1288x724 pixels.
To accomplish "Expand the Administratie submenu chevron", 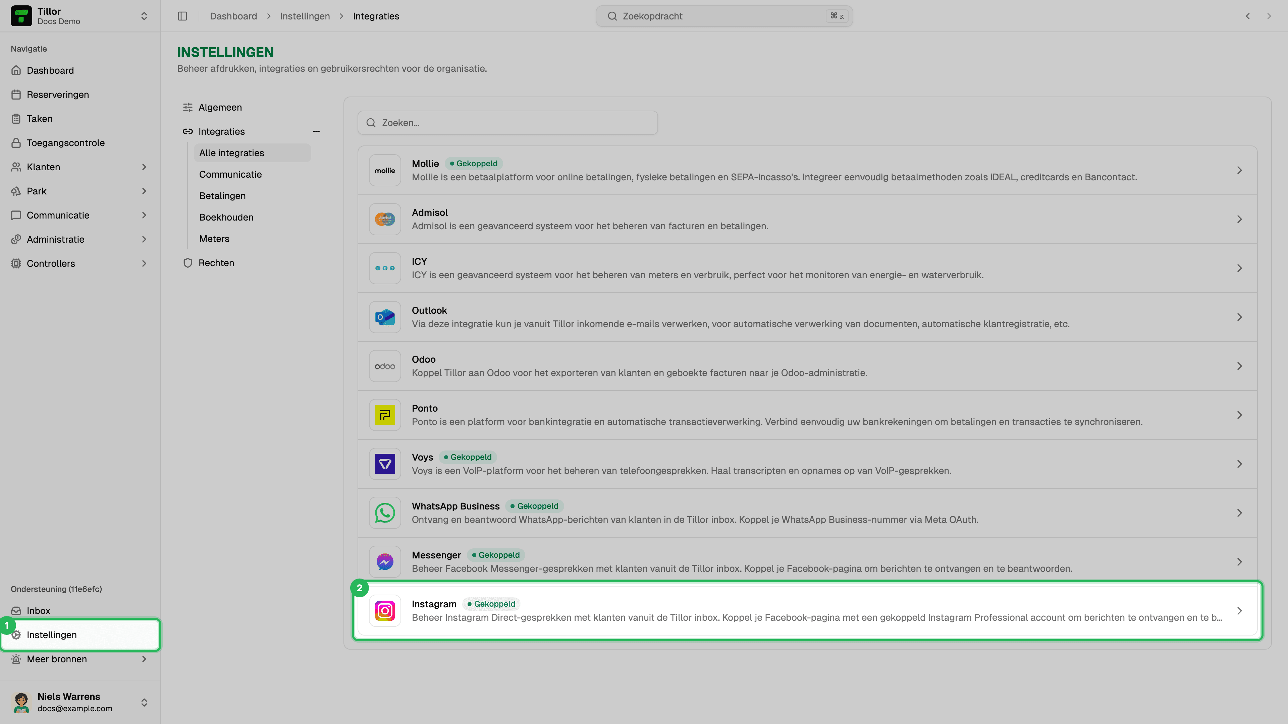I will (144, 239).
